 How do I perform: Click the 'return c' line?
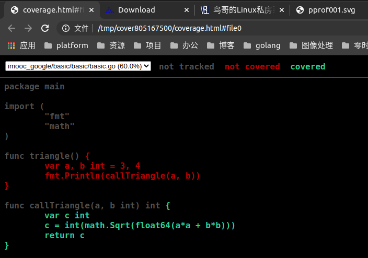coord(64,236)
